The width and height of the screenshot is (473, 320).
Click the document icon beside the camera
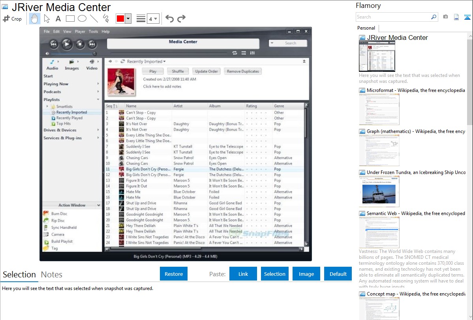click(x=456, y=17)
